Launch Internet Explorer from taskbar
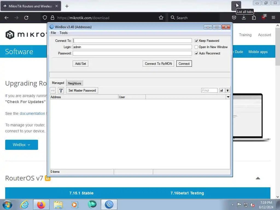280x210 pixels. [x=24, y=205]
